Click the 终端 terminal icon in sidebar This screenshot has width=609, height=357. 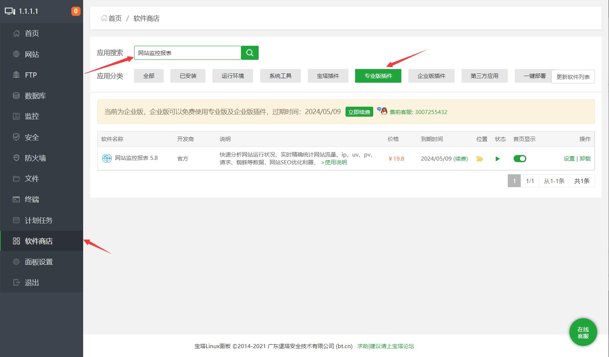coord(16,199)
